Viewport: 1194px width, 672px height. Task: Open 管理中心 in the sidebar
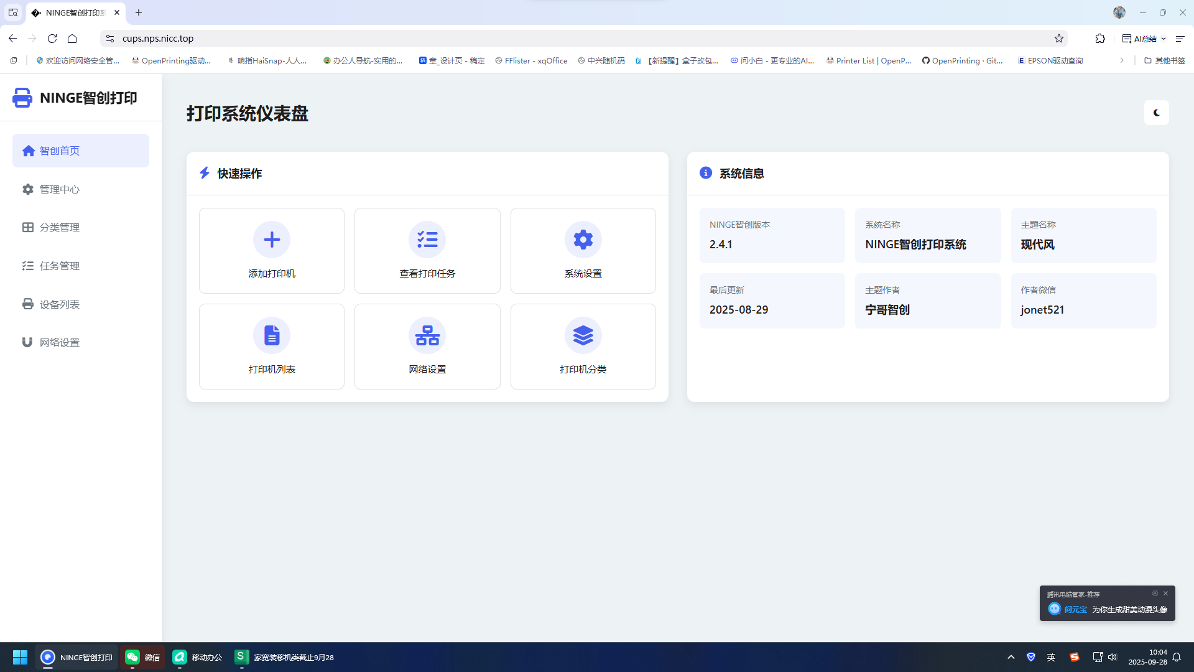[60, 189]
